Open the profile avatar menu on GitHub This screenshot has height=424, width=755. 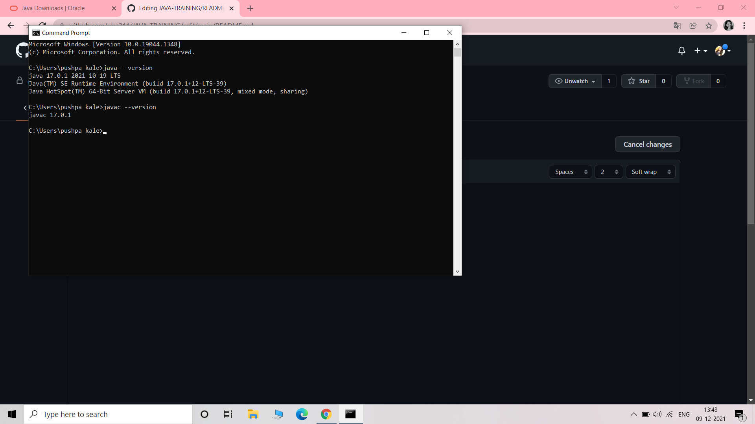coord(722,51)
